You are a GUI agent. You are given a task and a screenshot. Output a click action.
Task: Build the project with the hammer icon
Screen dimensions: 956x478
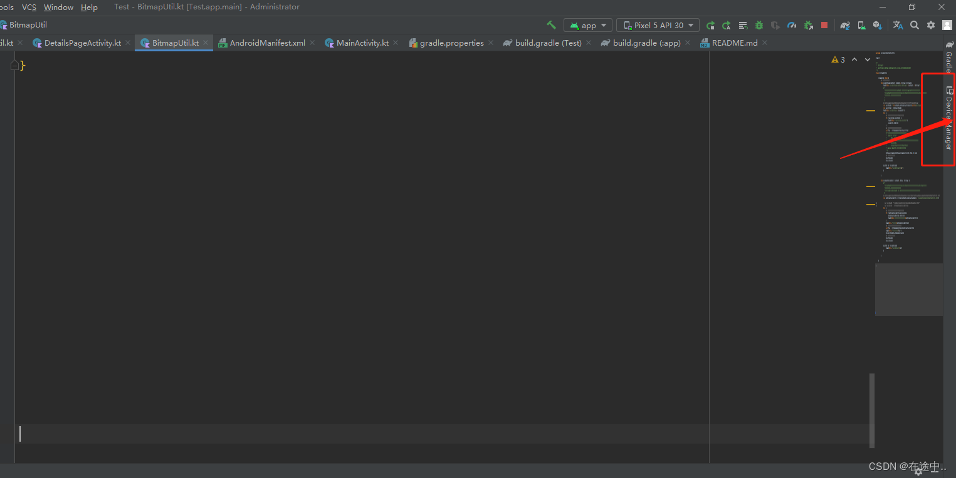[551, 25]
